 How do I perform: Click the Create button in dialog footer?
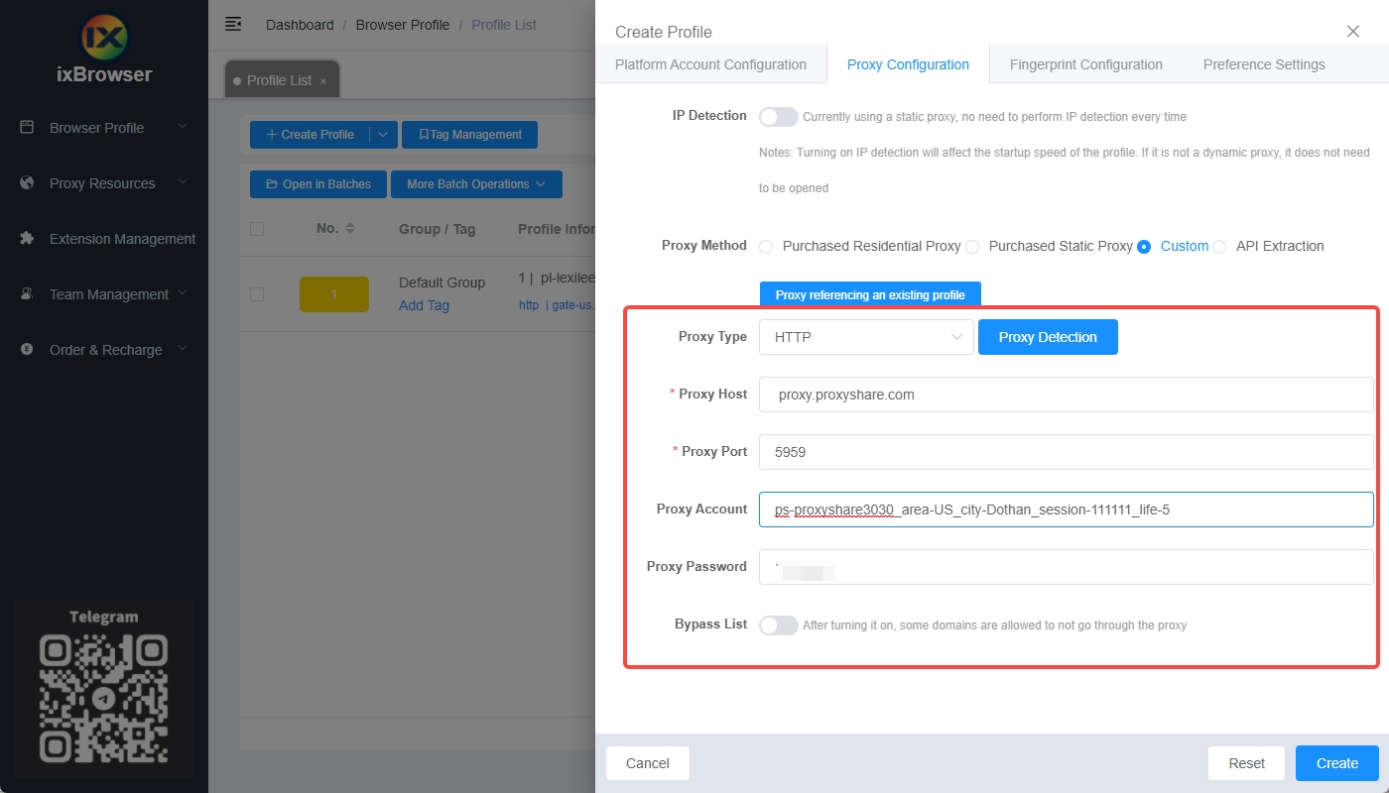tap(1337, 763)
